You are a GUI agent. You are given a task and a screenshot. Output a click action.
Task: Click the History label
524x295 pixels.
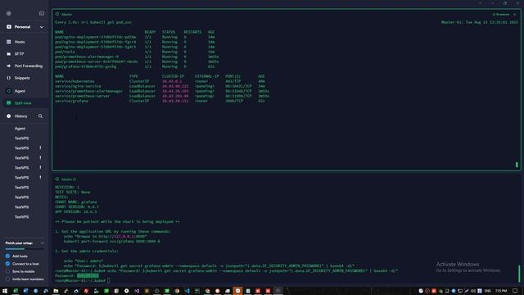20,116
